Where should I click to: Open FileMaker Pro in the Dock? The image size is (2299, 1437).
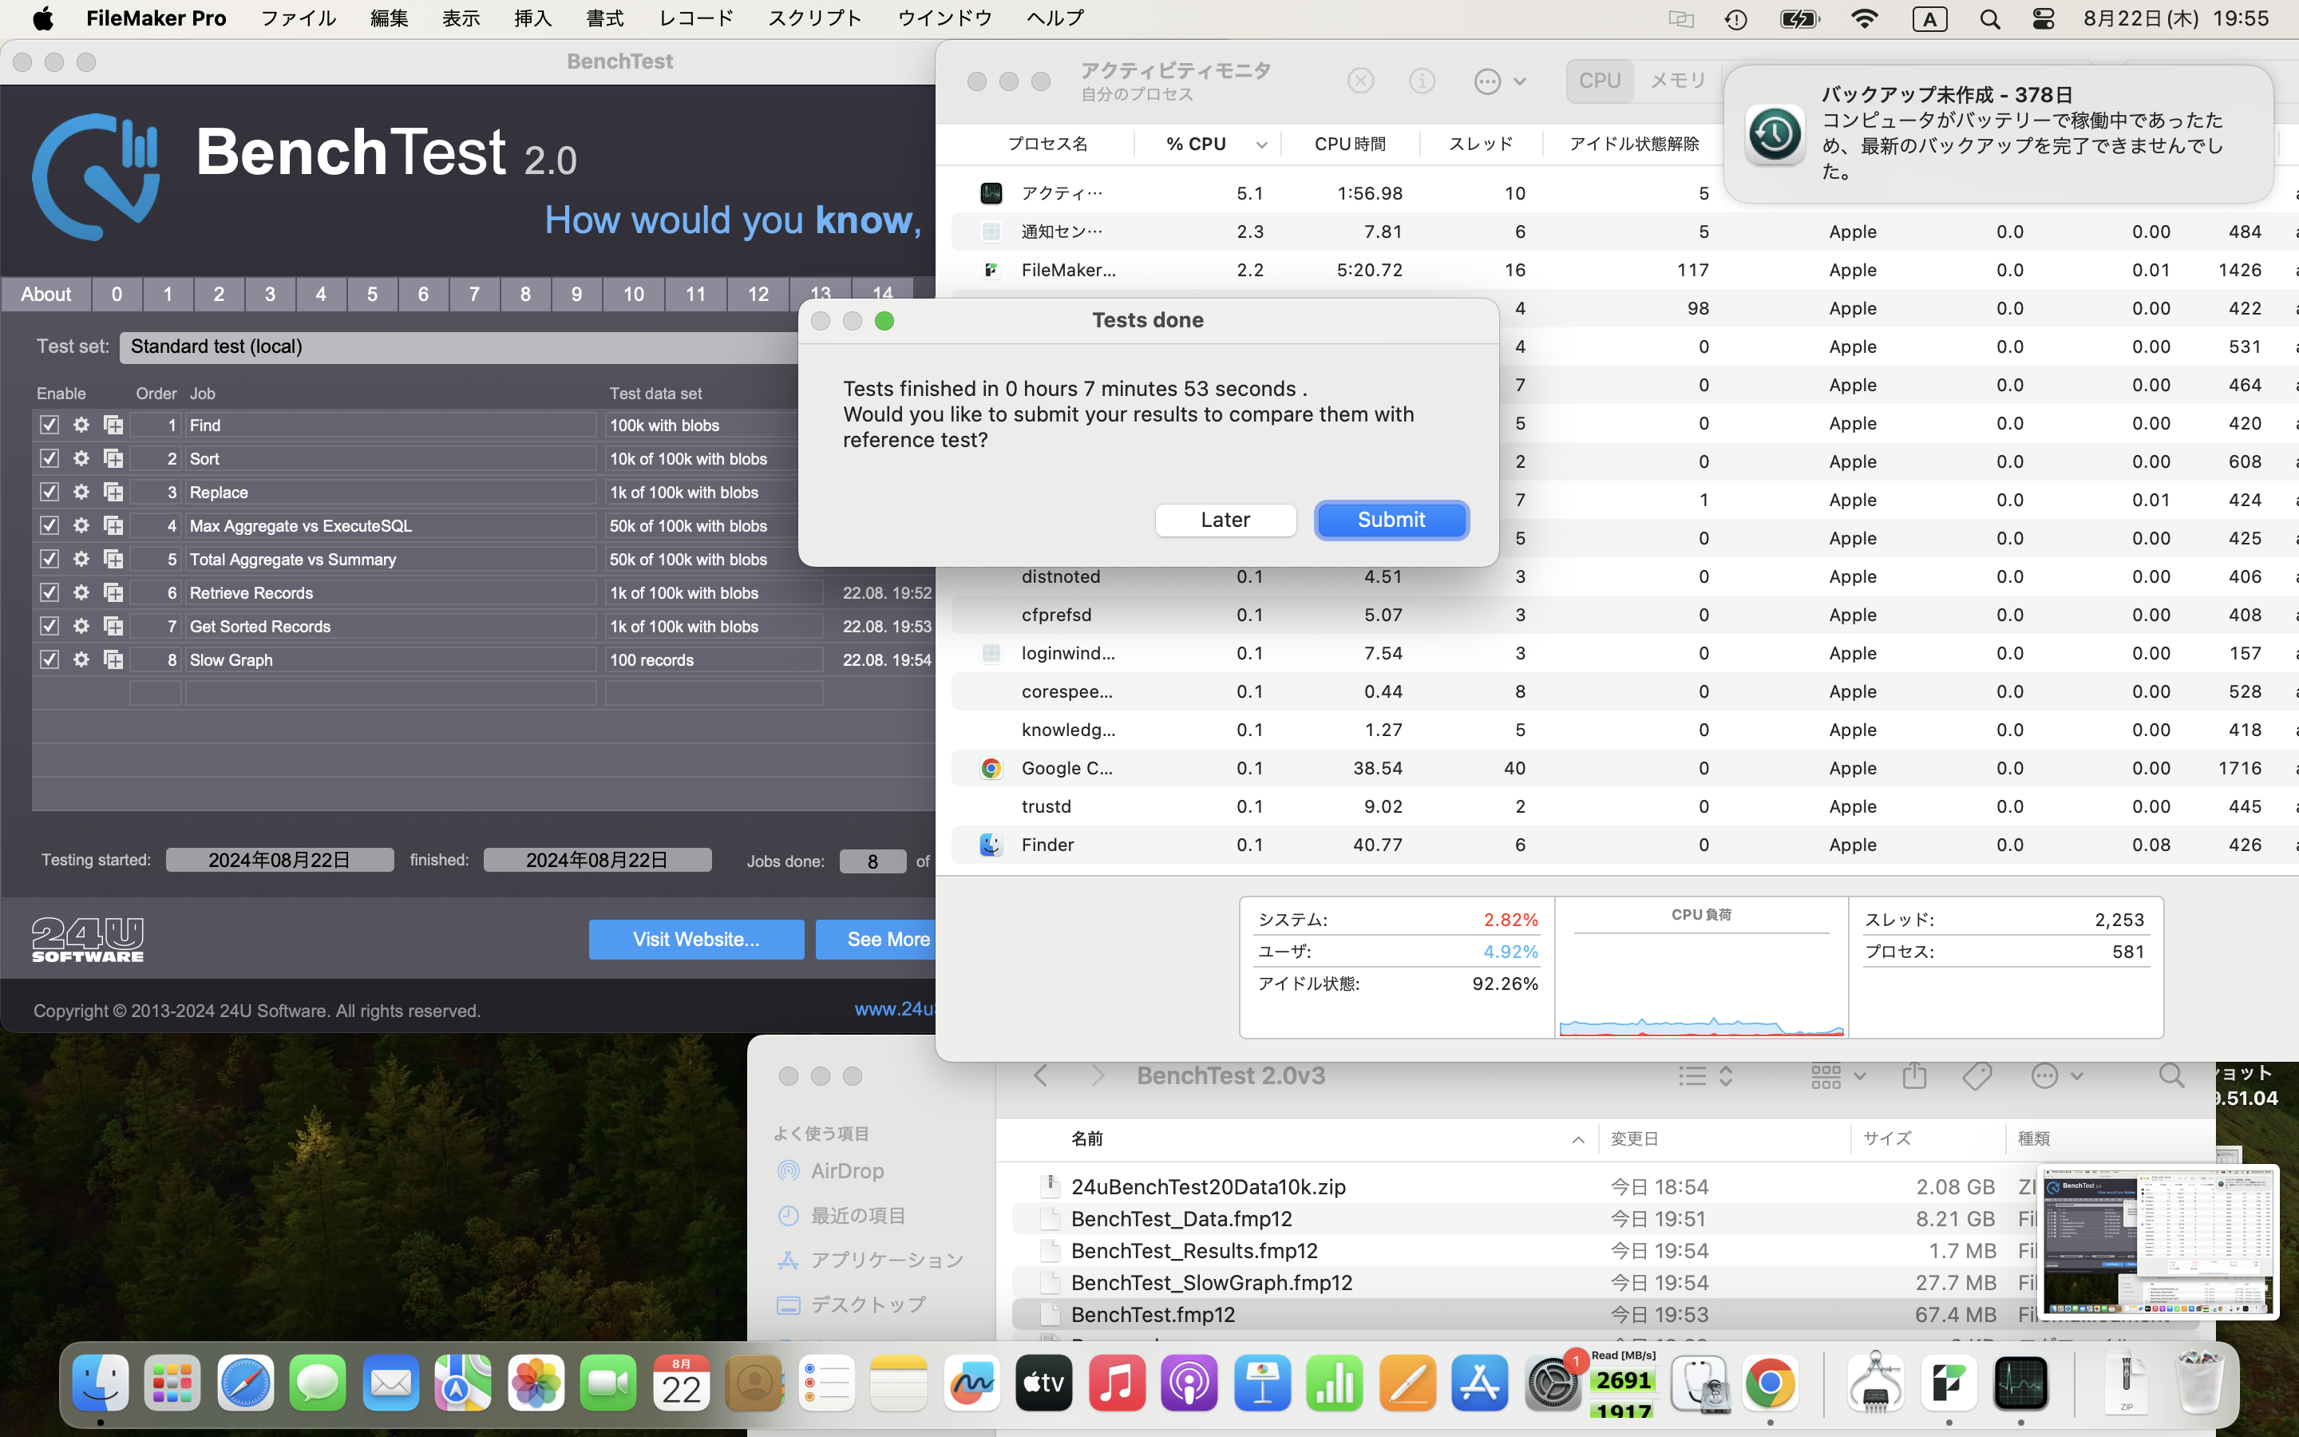point(1949,1383)
